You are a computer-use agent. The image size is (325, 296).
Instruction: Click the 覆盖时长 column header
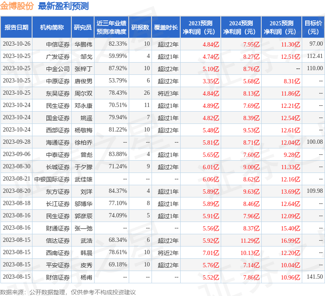click(x=166, y=27)
